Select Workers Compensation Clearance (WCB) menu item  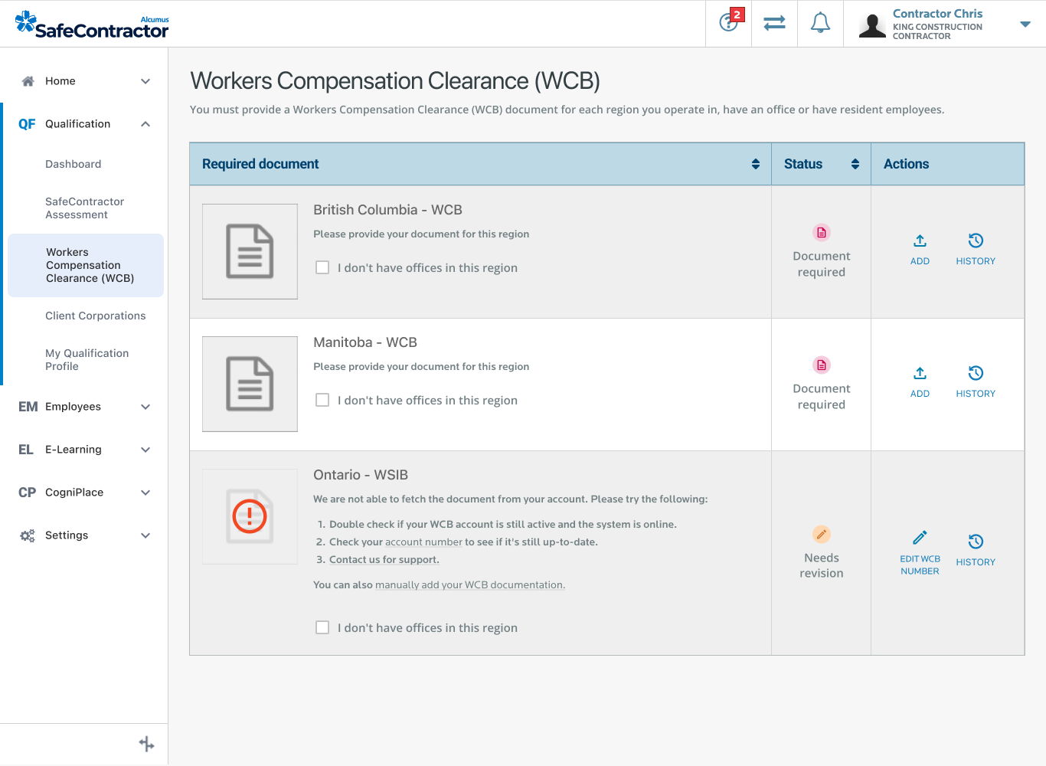[x=86, y=265]
